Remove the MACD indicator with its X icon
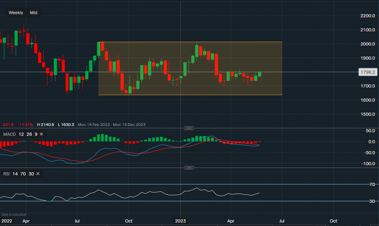Image resolution: width=379 pixels, height=226 pixels. pos(41,134)
